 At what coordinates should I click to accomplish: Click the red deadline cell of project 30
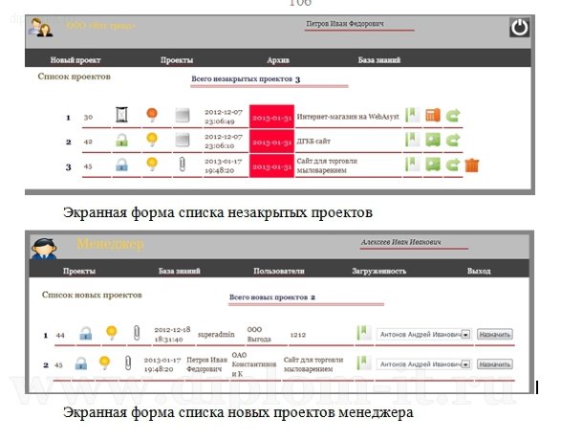coord(272,117)
